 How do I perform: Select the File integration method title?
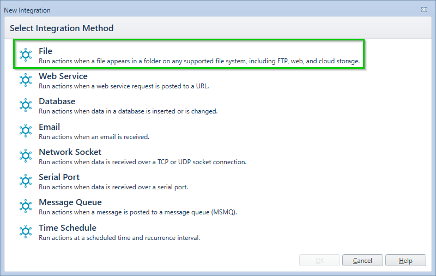(45, 51)
